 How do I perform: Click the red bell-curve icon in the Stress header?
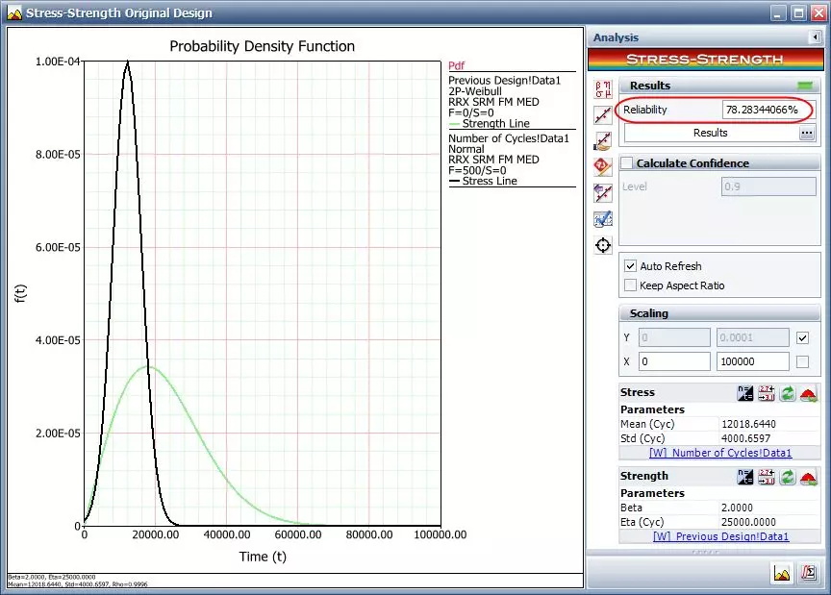tap(809, 393)
